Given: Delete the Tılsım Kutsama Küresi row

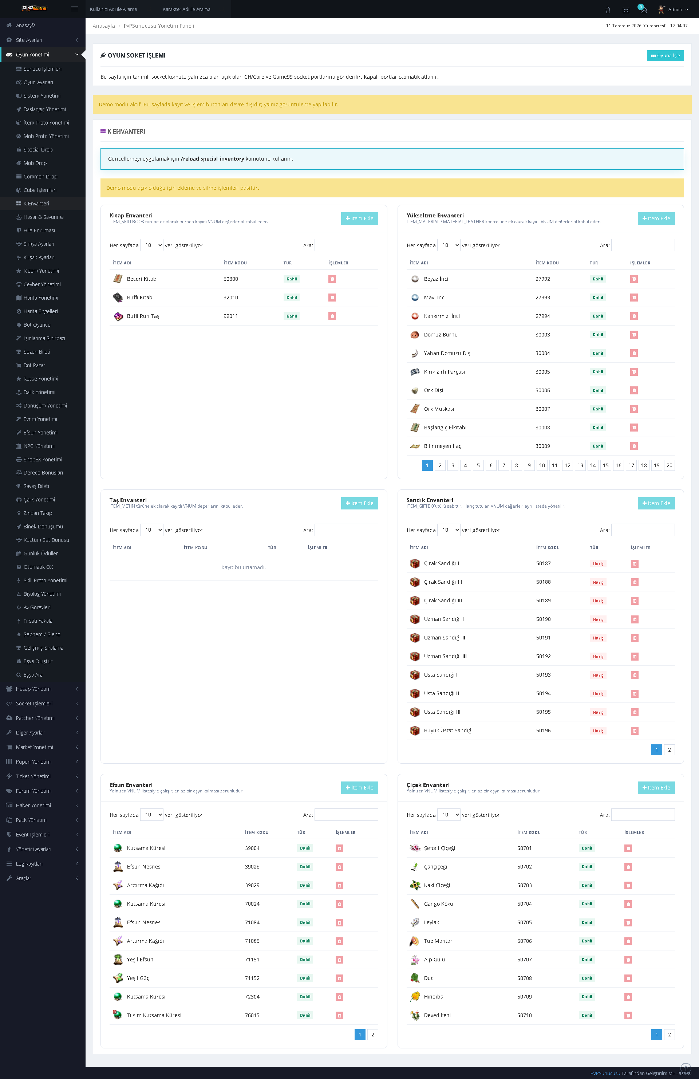Looking at the screenshot, I should click(x=339, y=1016).
